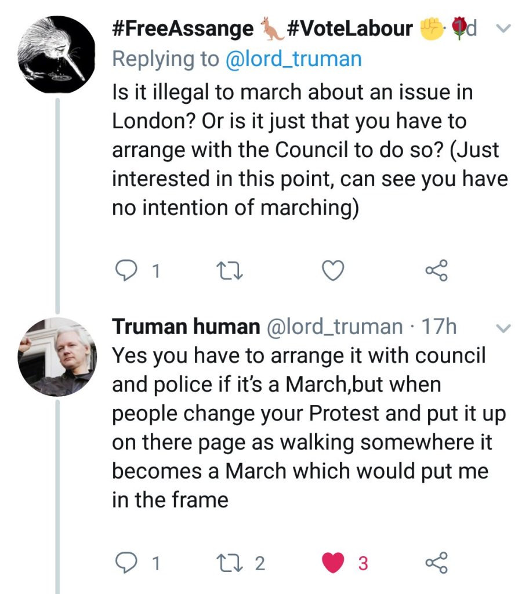Like the tweet asking about marching in London
529x594 pixels.
click(x=333, y=271)
